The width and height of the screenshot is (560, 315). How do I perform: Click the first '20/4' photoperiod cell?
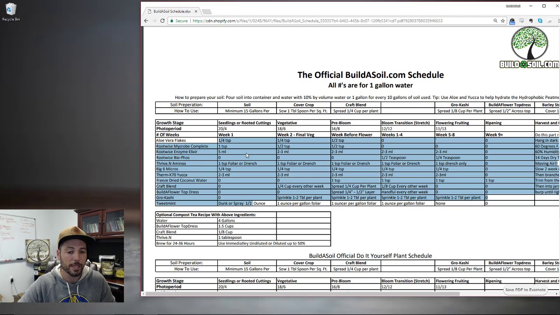pos(247,129)
